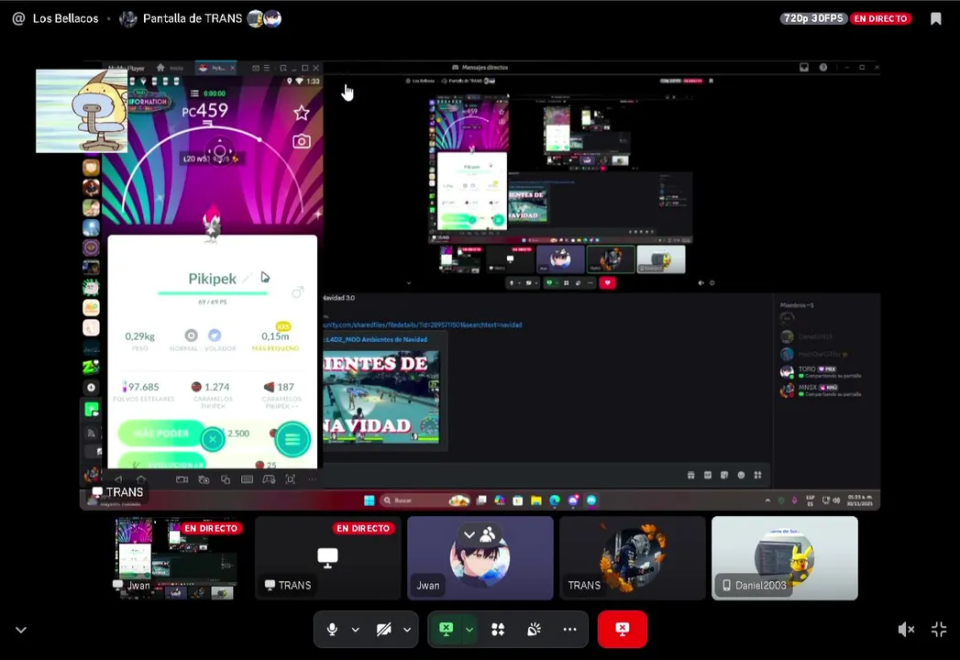The image size is (960, 660).
Task: Open Microsoft Edge in shared taskbar
Action: pyautogui.click(x=555, y=500)
